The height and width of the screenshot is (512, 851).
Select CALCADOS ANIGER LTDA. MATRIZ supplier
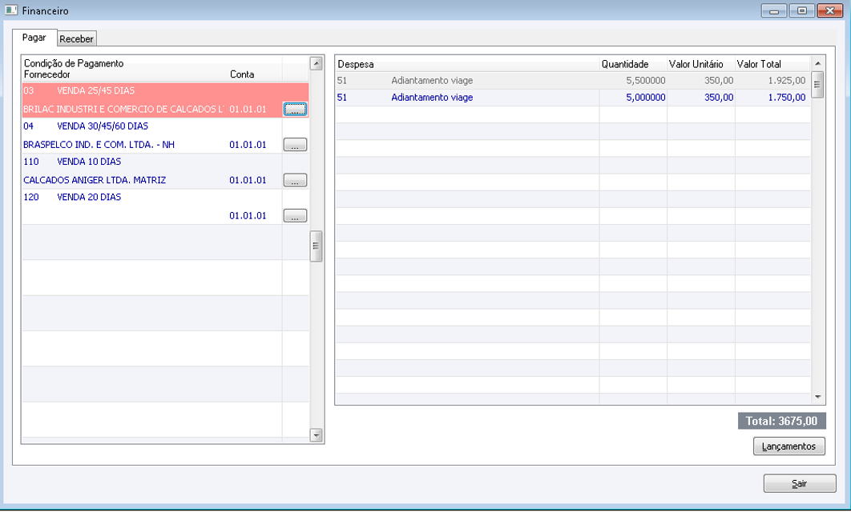95,180
